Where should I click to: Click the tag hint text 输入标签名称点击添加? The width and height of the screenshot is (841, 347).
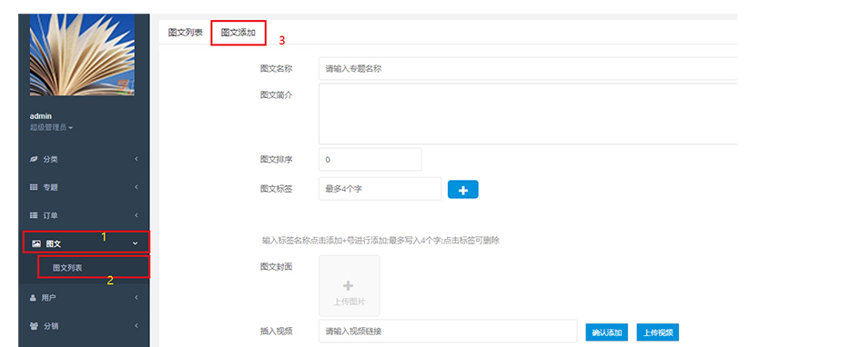coord(380,241)
